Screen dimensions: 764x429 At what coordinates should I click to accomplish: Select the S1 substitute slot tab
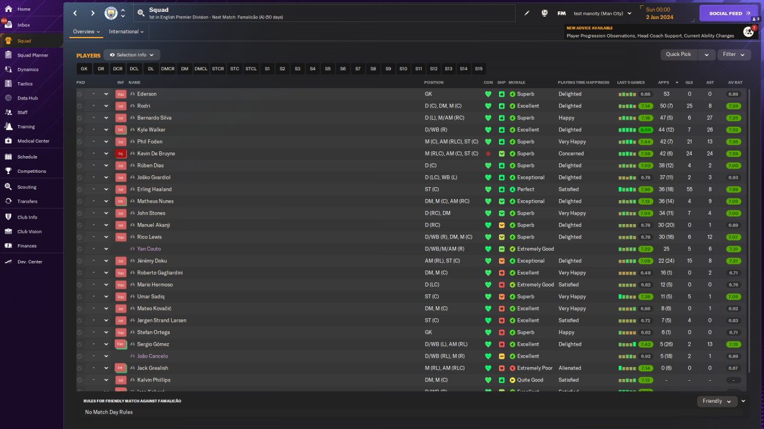coord(267,69)
